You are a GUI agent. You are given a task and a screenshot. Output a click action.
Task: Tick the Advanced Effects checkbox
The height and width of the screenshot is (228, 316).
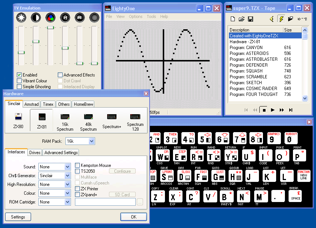point(60,75)
